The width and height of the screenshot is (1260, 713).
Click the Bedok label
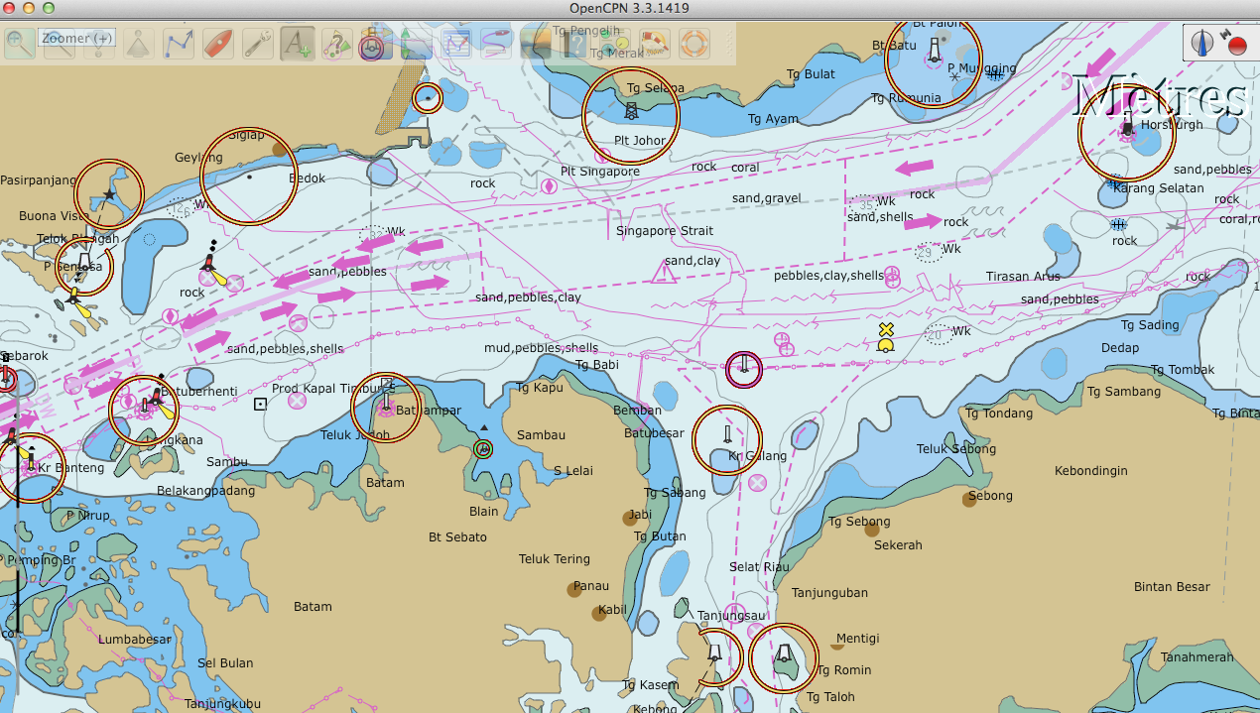coord(307,178)
